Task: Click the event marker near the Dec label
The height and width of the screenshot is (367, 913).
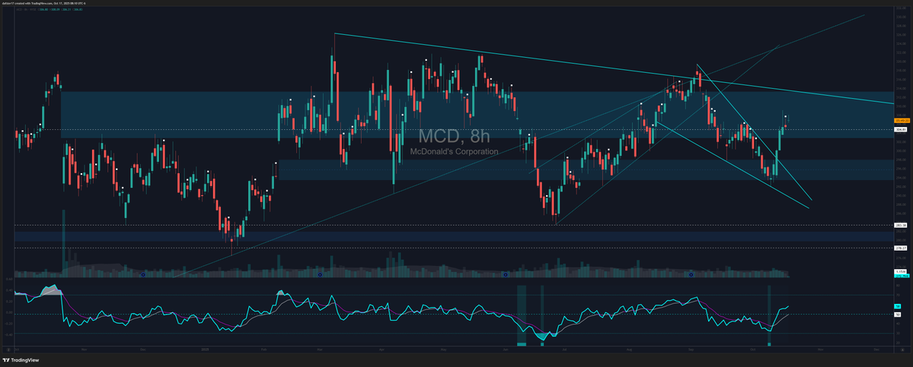Action: coord(142,274)
